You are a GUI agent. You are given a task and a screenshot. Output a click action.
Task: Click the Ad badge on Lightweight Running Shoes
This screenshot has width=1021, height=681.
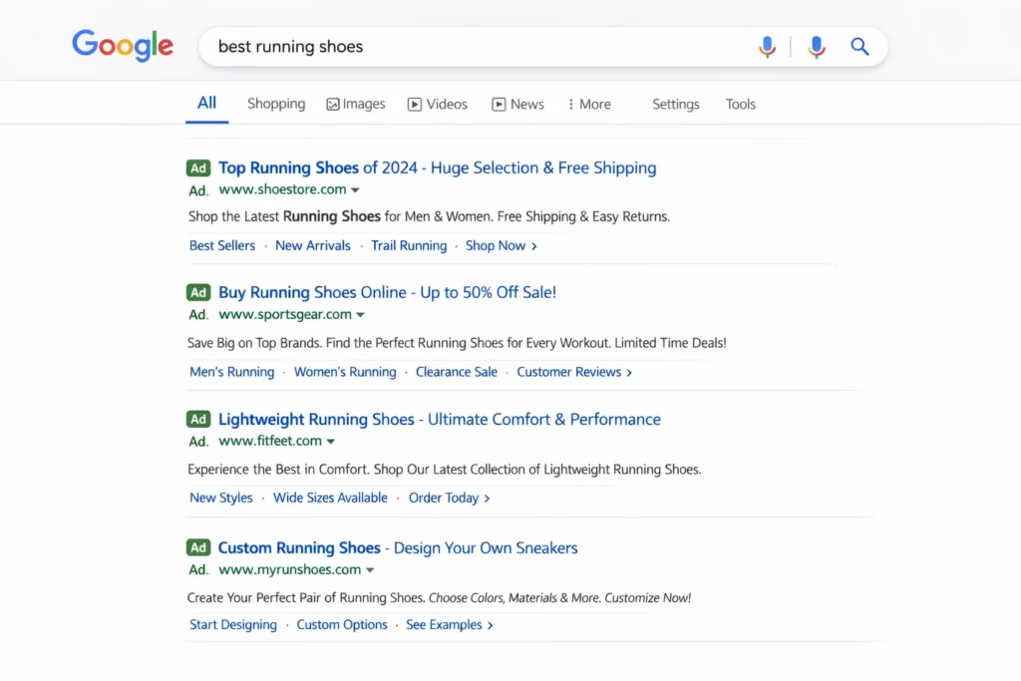[x=198, y=420]
